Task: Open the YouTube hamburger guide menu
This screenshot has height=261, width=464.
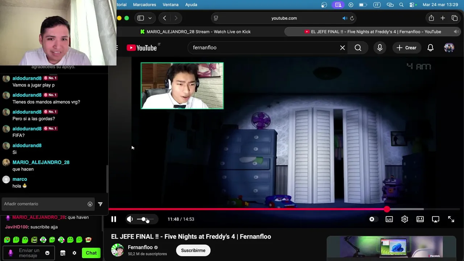Action: 117,47
